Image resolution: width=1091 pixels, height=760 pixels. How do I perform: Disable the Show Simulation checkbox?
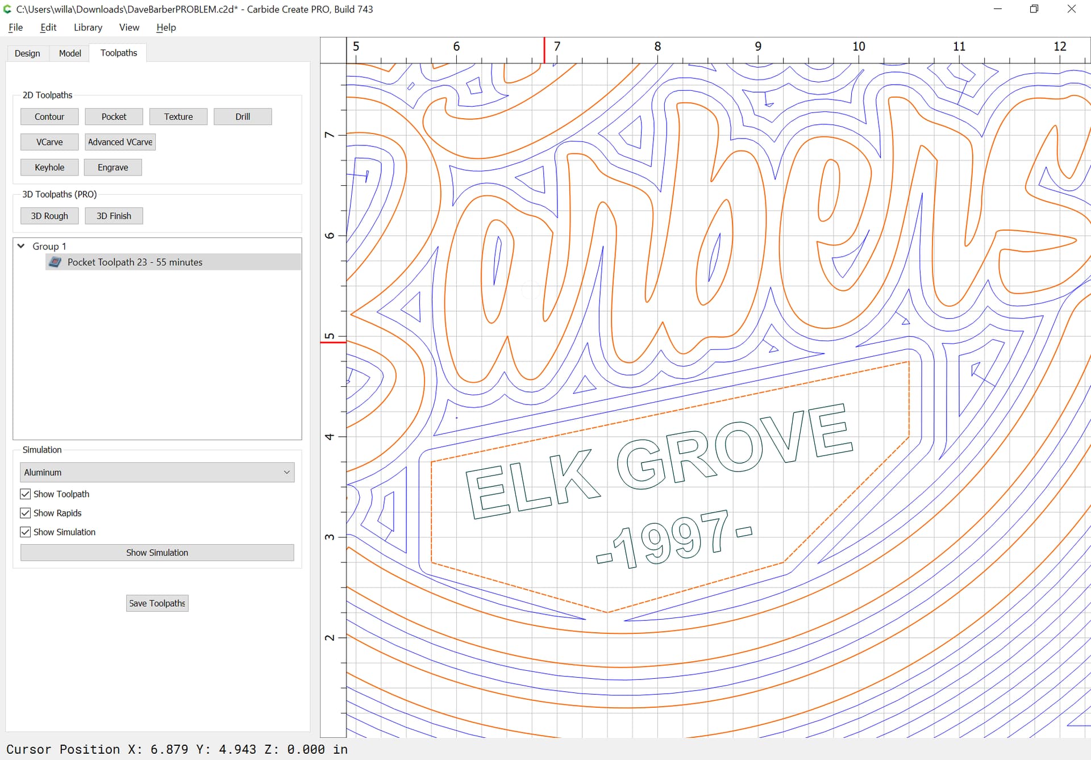[x=26, y=532]
